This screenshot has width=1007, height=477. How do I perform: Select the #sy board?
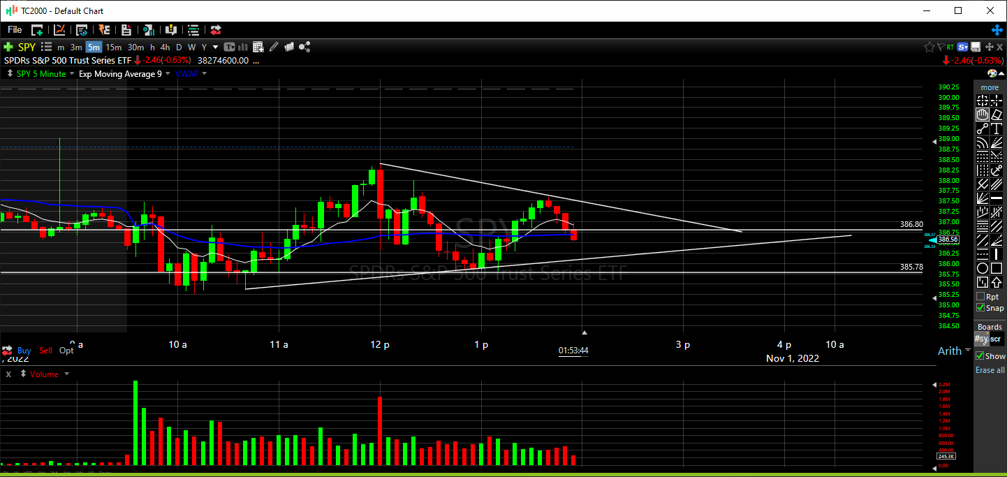coord(982,339)
